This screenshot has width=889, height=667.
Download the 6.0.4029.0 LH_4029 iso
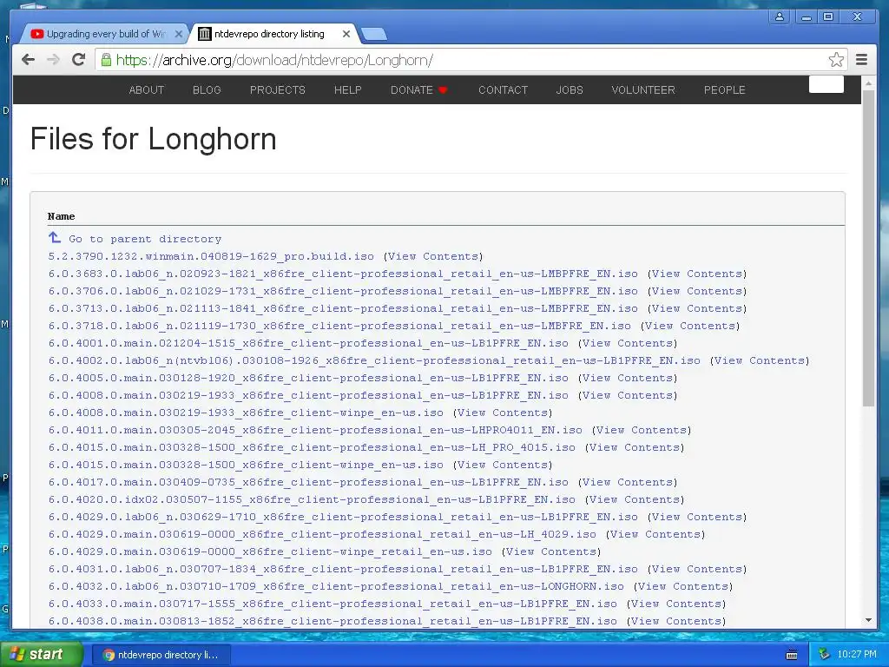click(x=322, y=534)
